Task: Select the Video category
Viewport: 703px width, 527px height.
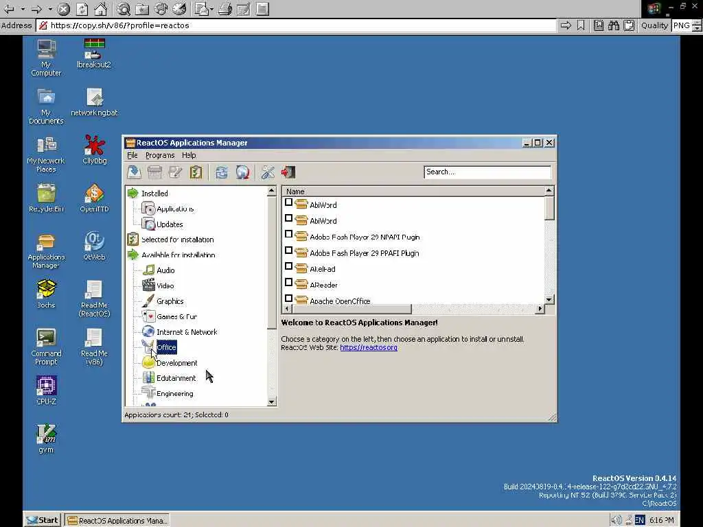Action: (x=165, y=286)
